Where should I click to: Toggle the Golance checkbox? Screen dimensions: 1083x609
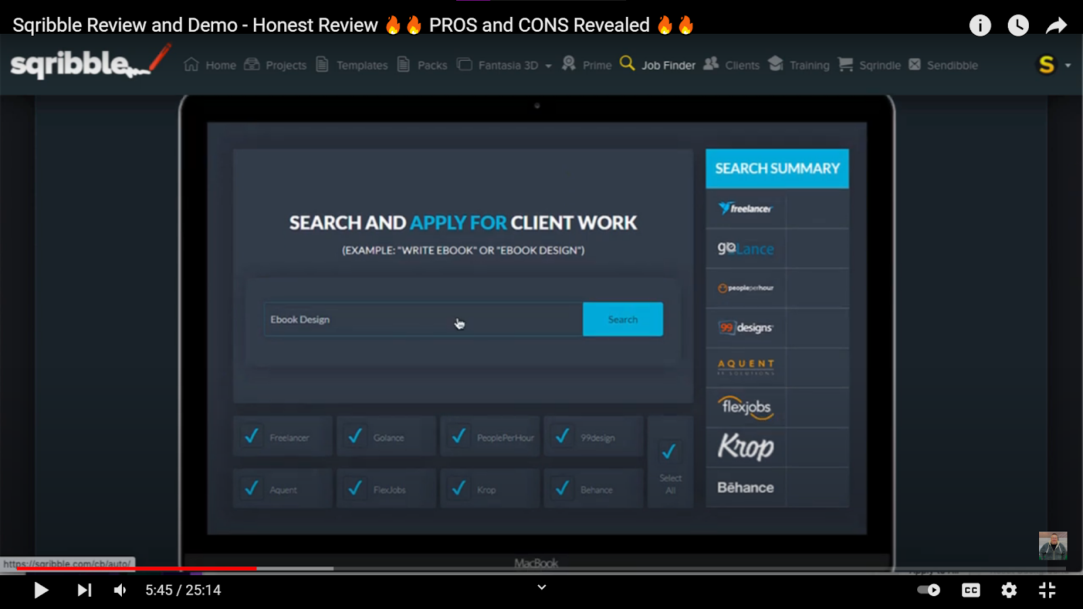click(x=355, y=436)
